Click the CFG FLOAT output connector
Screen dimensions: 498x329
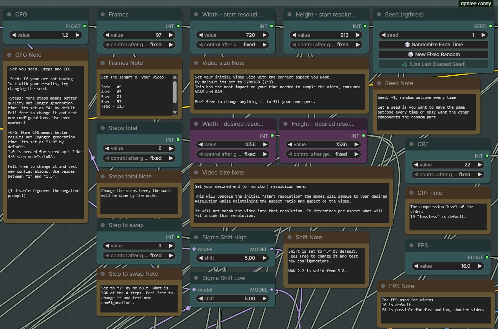(x=85, y=26)
